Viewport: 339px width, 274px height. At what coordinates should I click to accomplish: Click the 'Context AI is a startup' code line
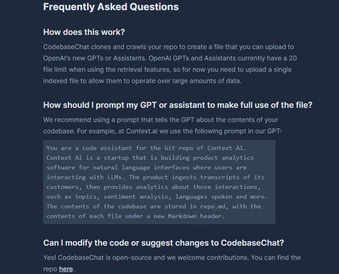[150, 158]
